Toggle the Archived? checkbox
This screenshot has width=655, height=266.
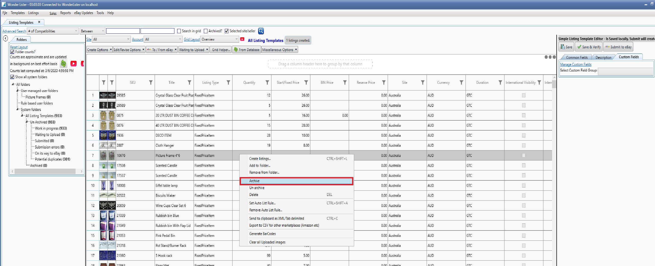pyautogui.click(x=205, y=31)
